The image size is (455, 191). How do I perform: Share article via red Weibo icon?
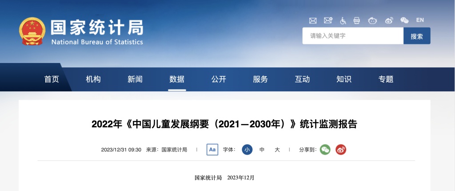pos(341,150)
